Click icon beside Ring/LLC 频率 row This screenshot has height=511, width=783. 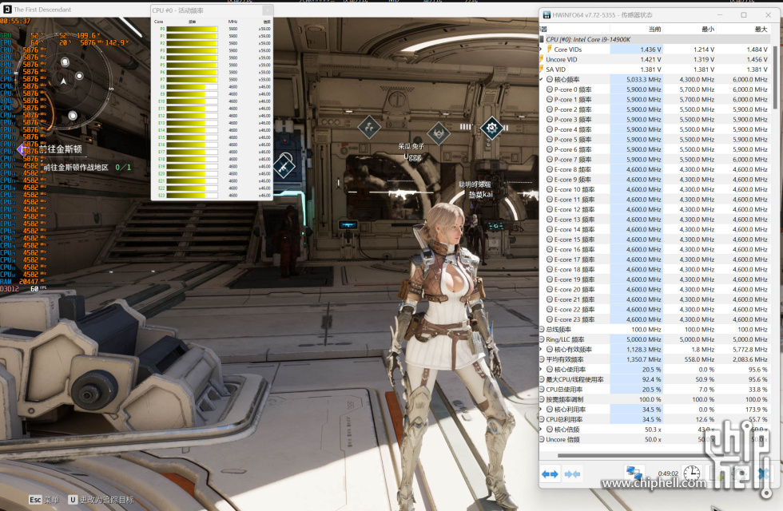click(542, 339)
